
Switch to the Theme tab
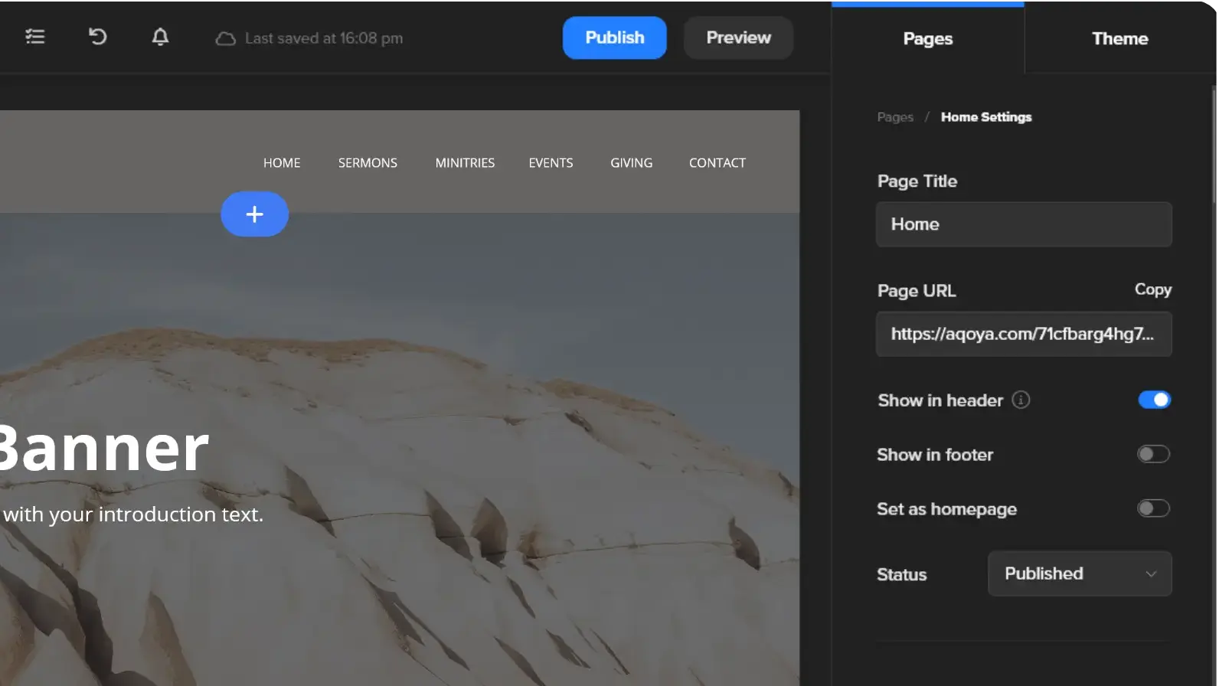[x=1119, y=38]
